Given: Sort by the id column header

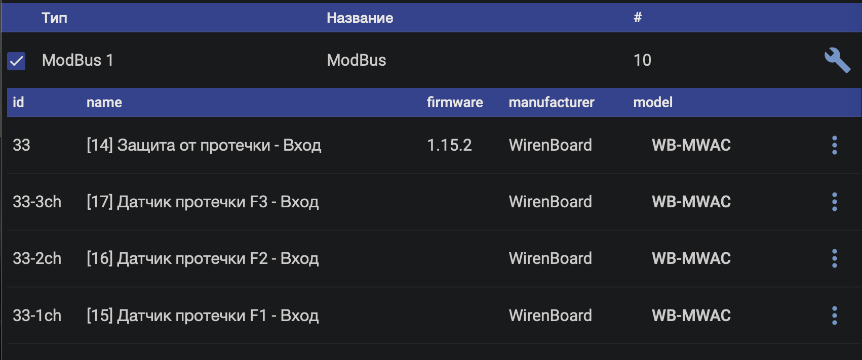Looking at the screenshot, I should pyautogui.click(x=18, y=102).
